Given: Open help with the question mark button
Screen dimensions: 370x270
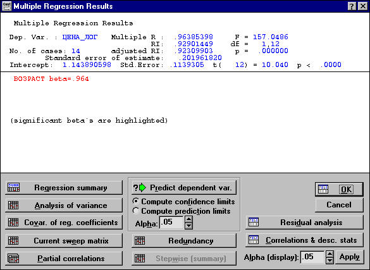Looking at the screenshot, I should [x=352, y=6].
